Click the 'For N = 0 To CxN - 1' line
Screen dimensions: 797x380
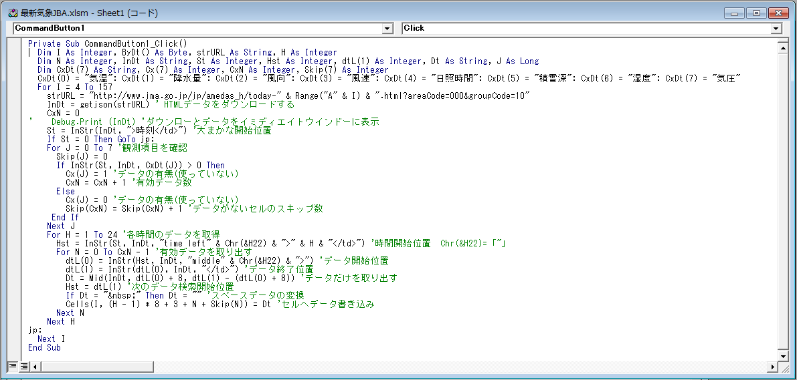click(154, 252)
